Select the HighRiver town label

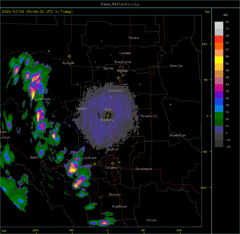point(120,206)
